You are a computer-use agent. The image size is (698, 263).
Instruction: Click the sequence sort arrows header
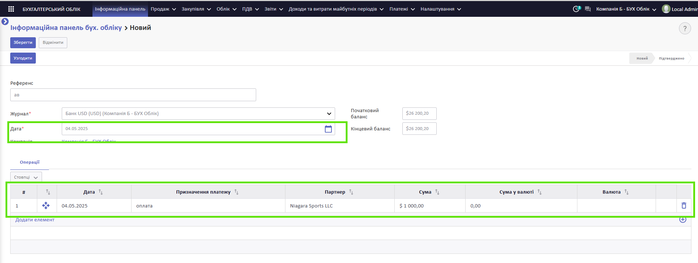click(48, 192)
